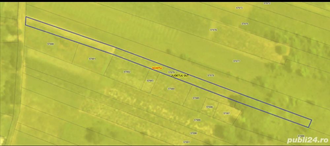The width and height of the screenshot is (330, 146).
Task: Click parcel number 57091
Action: 186,142
